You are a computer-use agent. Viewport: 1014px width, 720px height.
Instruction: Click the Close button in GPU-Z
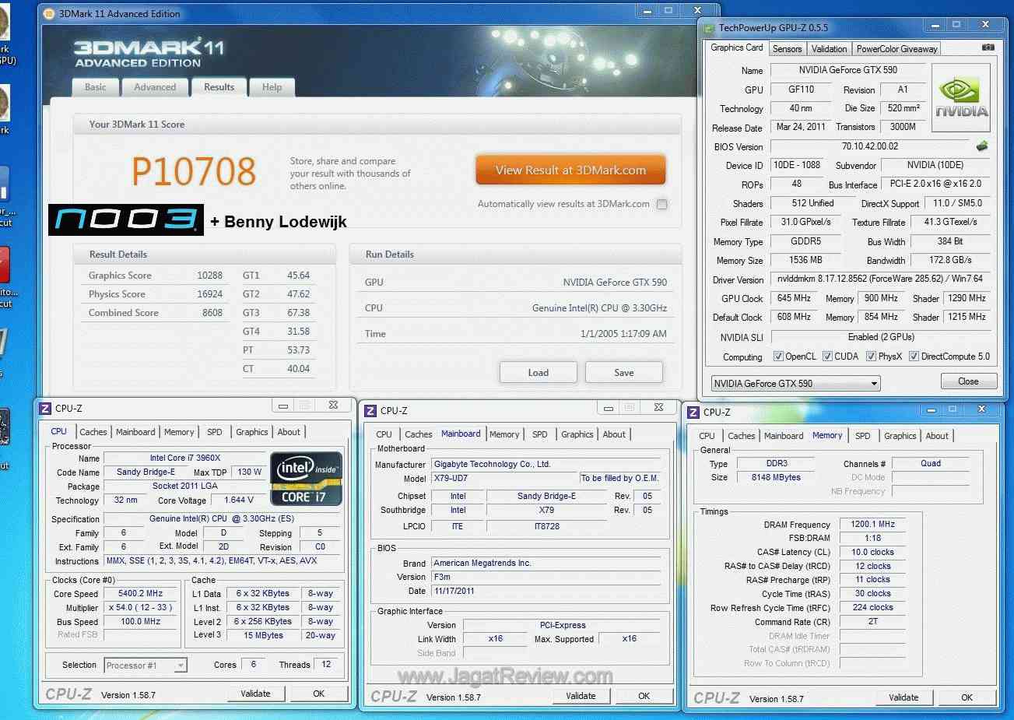(x=968, y=381)
